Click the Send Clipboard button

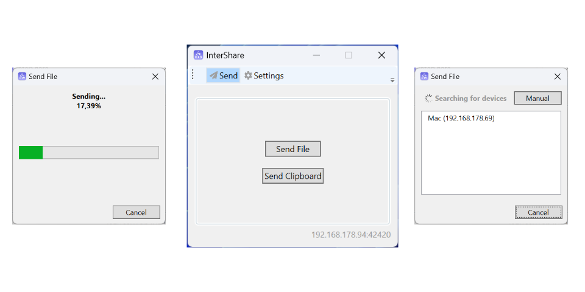pos(293,176)
